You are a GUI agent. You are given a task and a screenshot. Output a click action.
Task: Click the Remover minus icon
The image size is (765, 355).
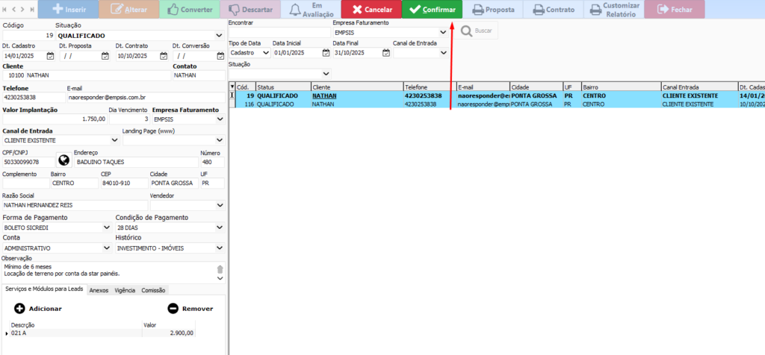173,308
